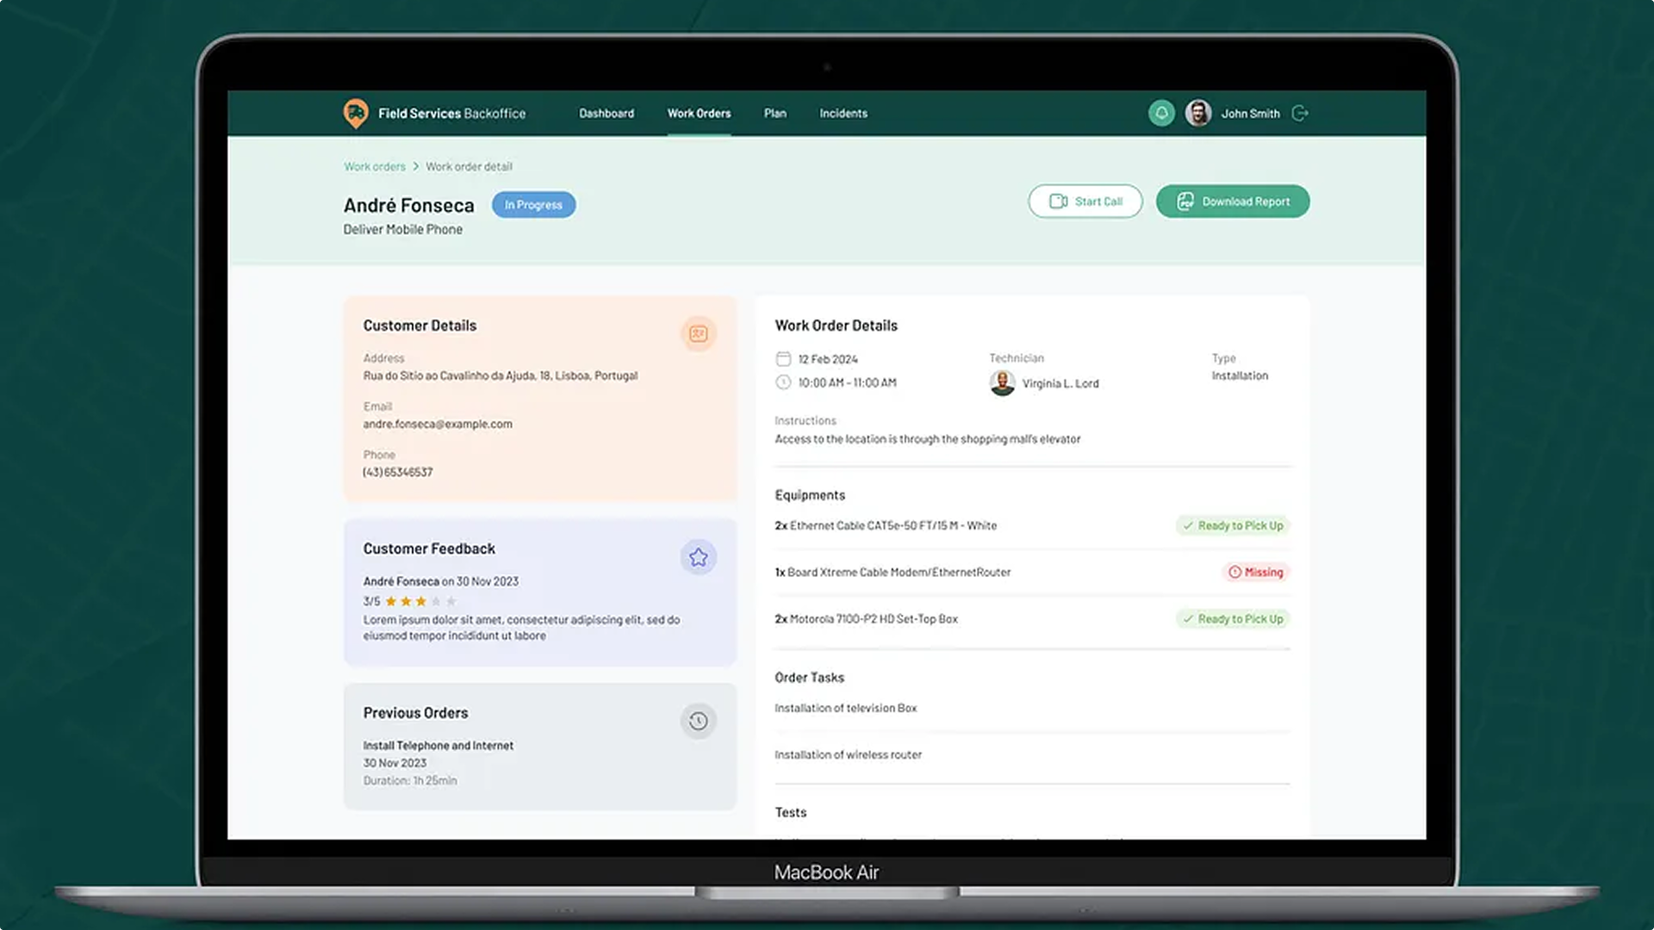Click the calendar icon beside 12 Feb 2024
Screen dimensions: 1654x930
tap(783, 359)
